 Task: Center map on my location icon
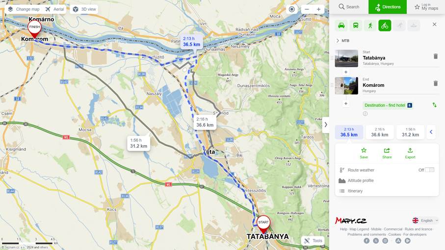pyautogui.click(x=291, y=9)
